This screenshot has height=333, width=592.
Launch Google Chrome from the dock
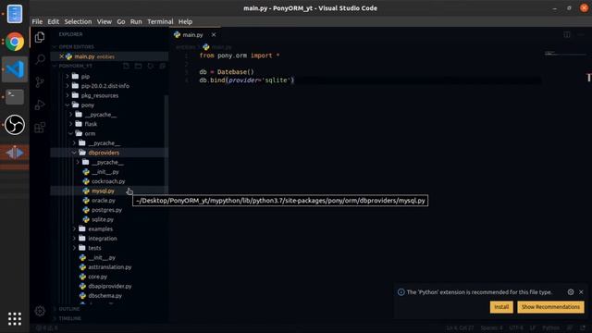click(x=15, y=42)
